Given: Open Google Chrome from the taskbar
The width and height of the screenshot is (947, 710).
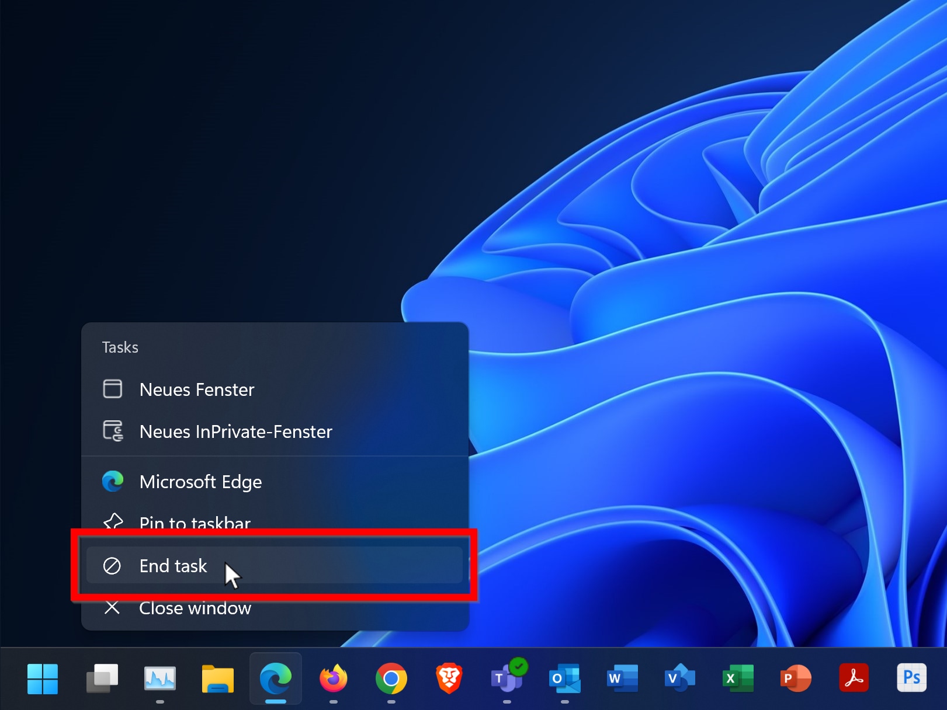Looking at the screenshot, I should (x=391, y=678).
